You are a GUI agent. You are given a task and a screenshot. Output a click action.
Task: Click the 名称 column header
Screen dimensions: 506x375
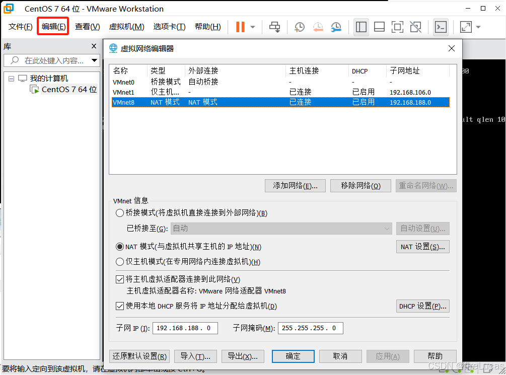129,70
